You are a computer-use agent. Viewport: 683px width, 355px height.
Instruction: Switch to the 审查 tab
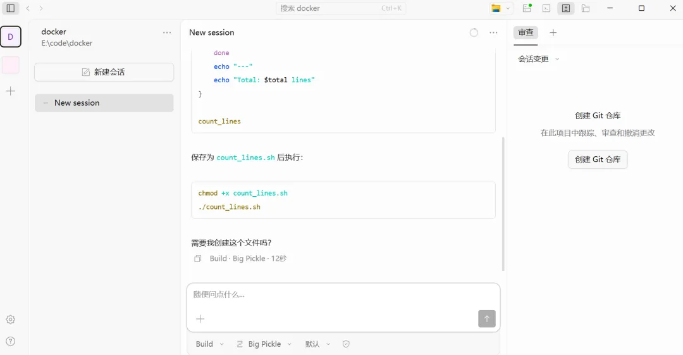point(526,33)
